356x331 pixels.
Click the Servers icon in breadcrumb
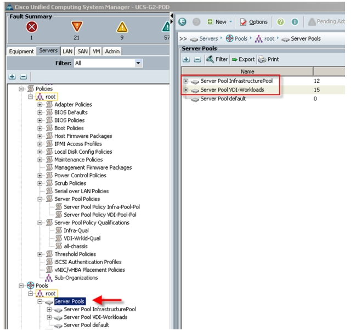(194, 40)
